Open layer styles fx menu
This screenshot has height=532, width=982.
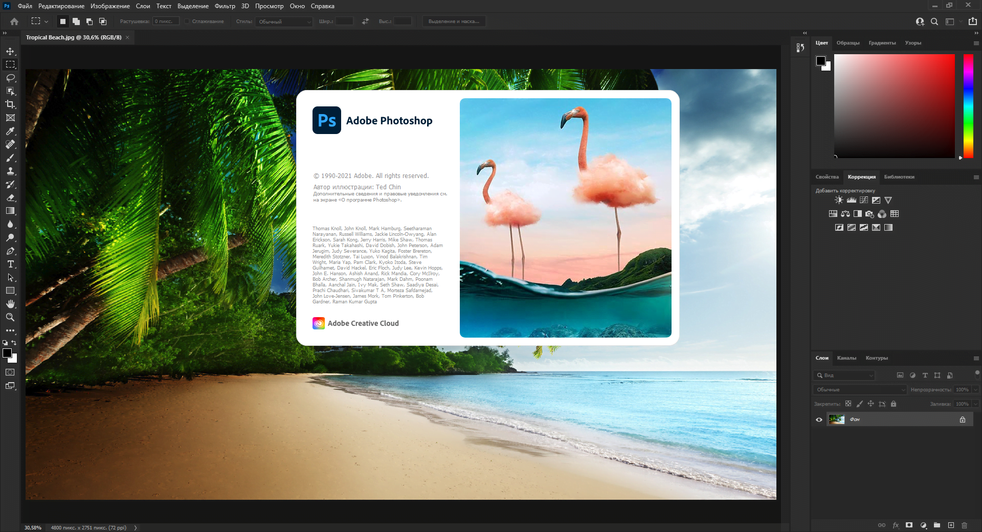896,525
